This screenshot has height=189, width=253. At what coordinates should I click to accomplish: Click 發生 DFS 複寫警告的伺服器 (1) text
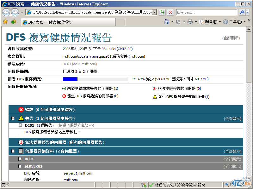(x=184, y=97)
